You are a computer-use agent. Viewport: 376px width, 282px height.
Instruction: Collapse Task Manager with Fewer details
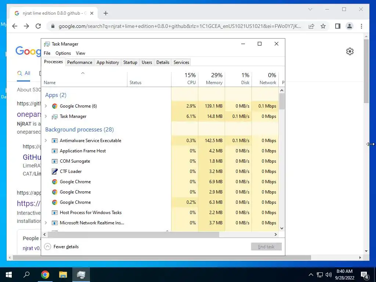(62, 247)
